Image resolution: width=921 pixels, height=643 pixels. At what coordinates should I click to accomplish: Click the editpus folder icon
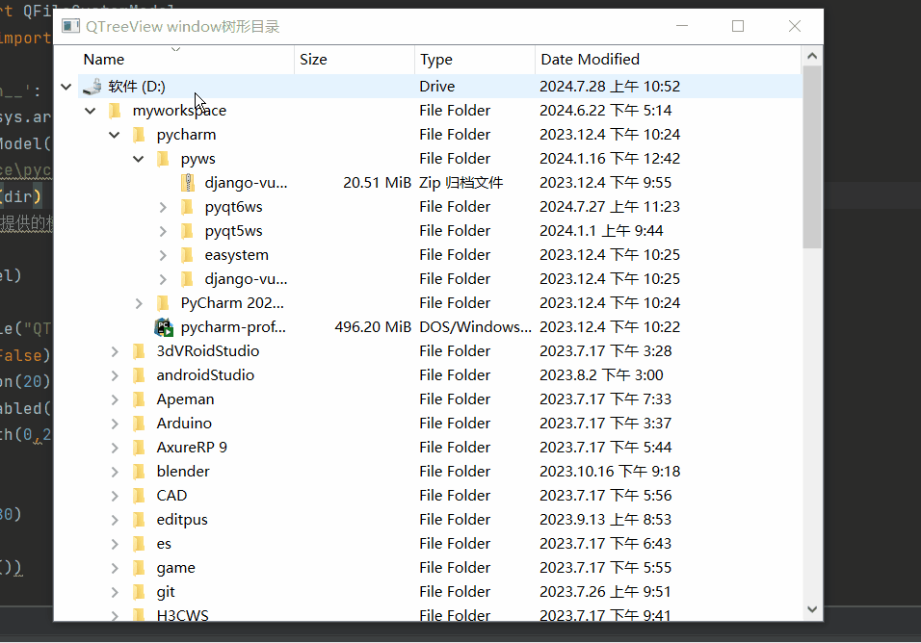139,519
